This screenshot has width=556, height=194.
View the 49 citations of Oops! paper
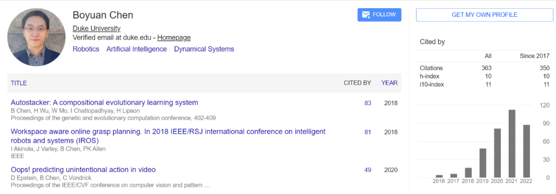point(368,170)
